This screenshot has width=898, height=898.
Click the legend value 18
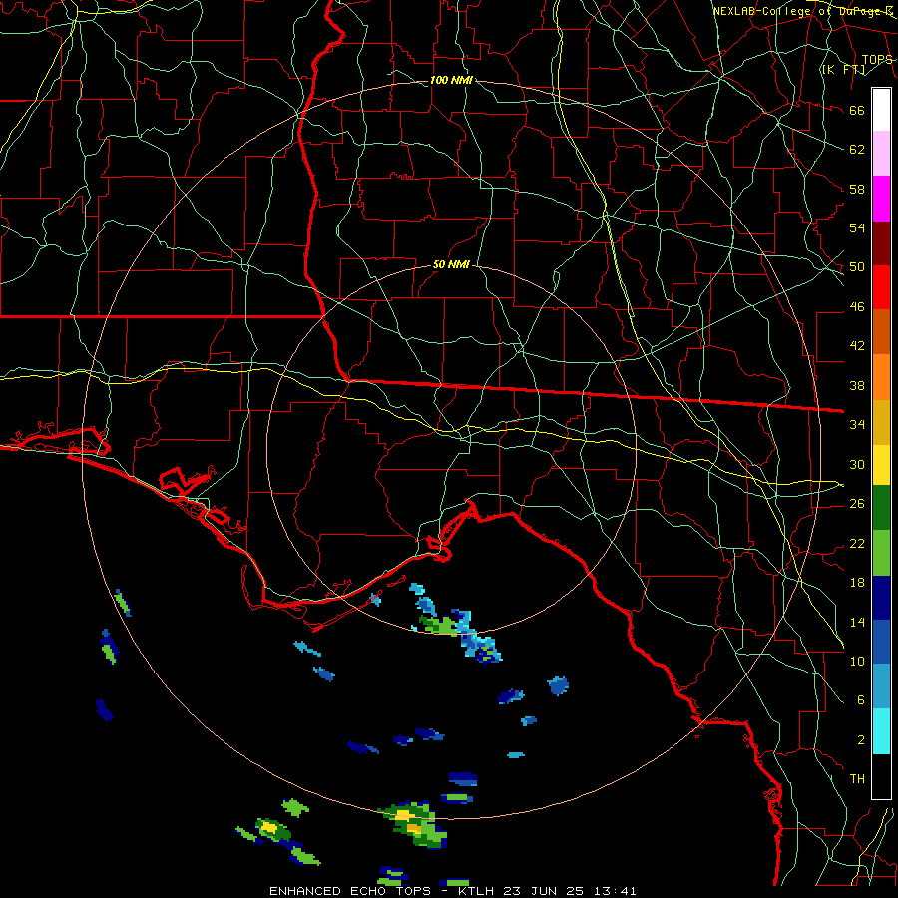click(857, 583)
